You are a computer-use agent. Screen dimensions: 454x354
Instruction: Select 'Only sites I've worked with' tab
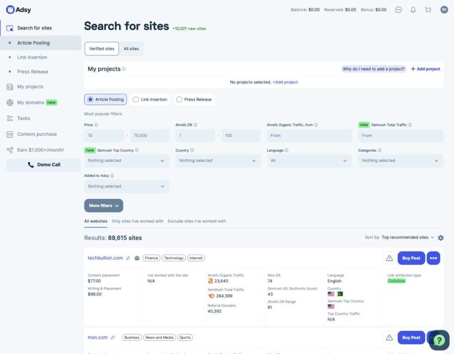(x=137, y=221)
